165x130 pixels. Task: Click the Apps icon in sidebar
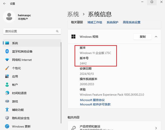[x=7, y=76]
